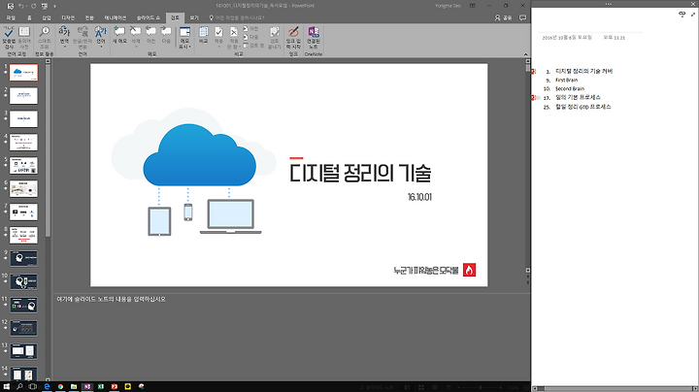Image resolution: width=699 pixels, height=392 pixels.
Task: Open the Smart Lookup tool
Action: click(44, 38)
